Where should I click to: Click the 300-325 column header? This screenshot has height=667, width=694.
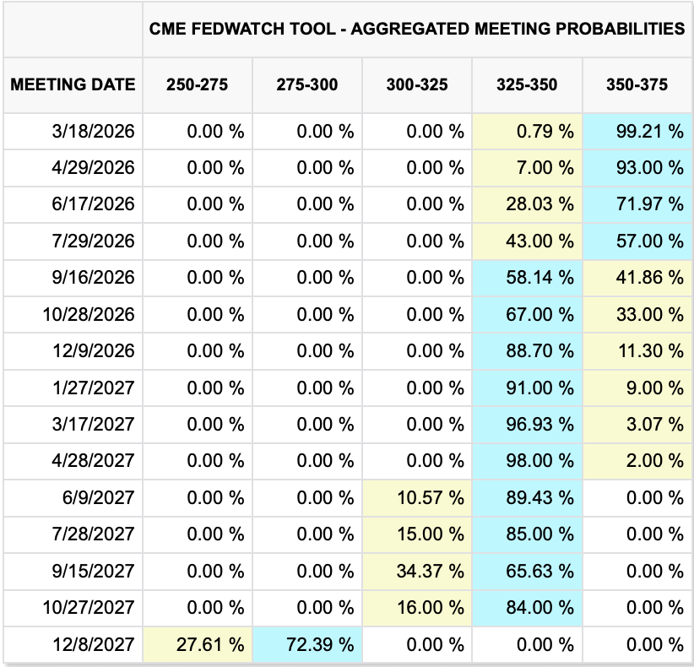click(x=417, y=84)
